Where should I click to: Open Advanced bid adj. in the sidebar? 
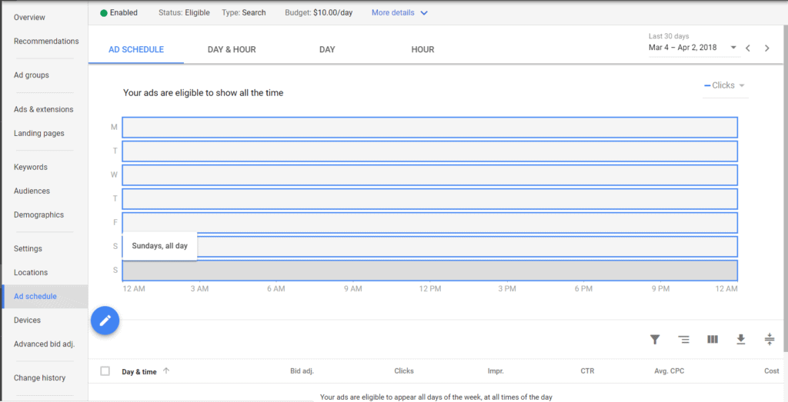[44, 344]
